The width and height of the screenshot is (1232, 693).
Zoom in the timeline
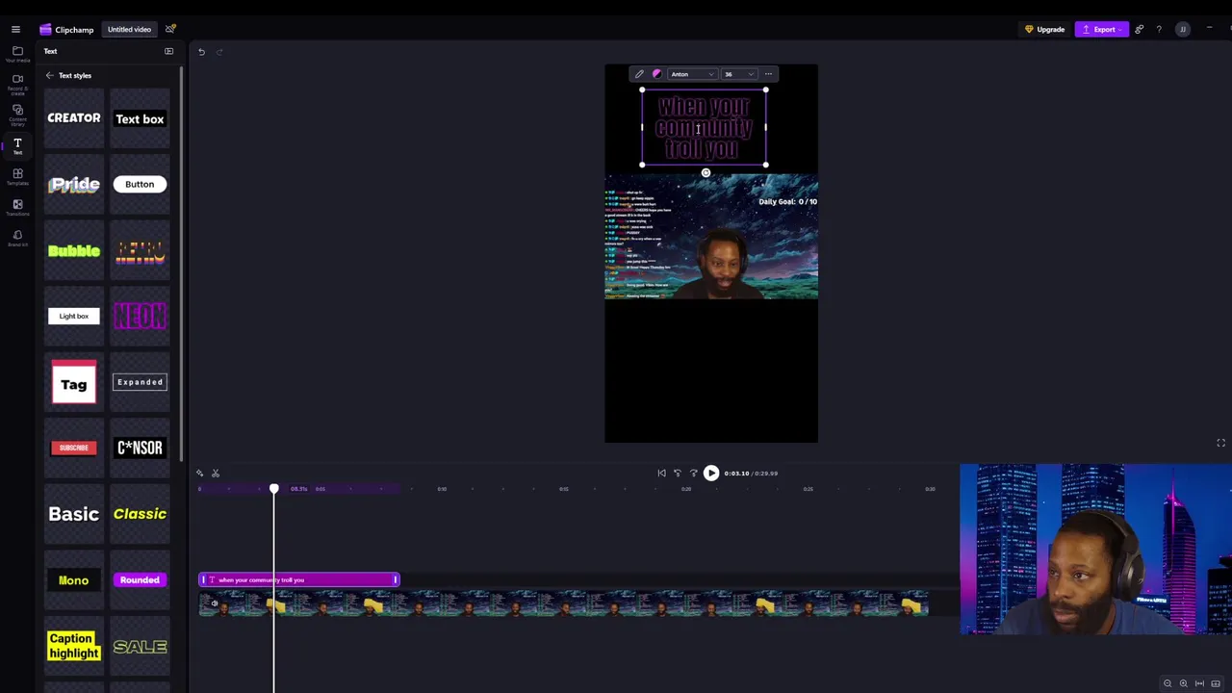pyautogui.click(x=1184, y=683)
